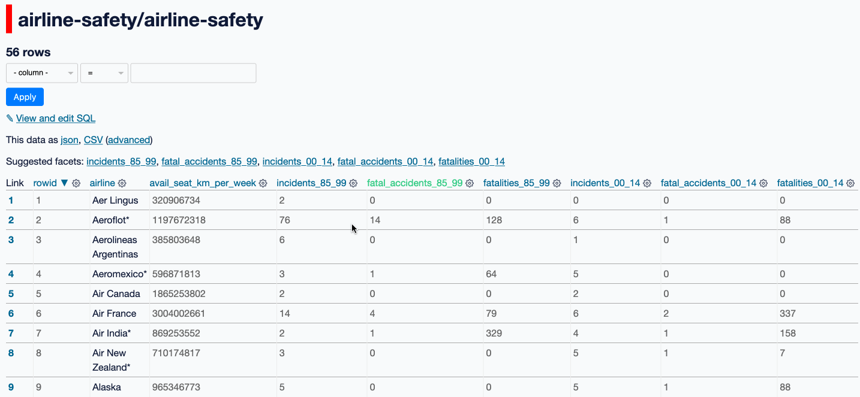Viewport: 860px width, 397px height.
Task: Click the value 1197672318 in Aeroflot row
Action: (179, 220)
